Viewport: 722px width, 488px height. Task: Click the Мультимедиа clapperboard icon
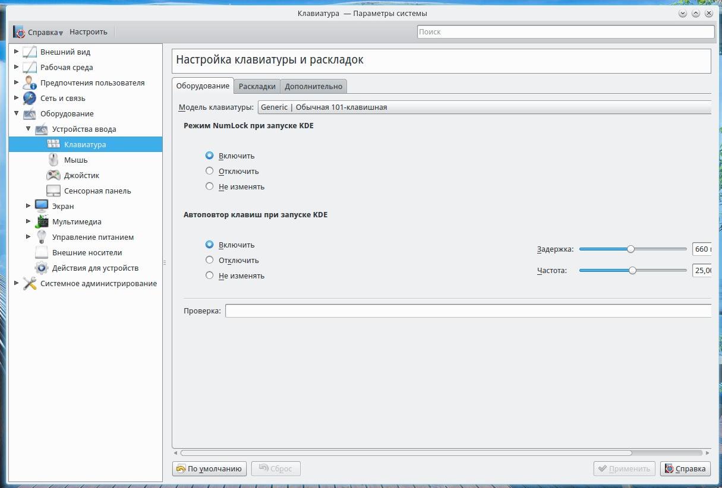point(42,221)
